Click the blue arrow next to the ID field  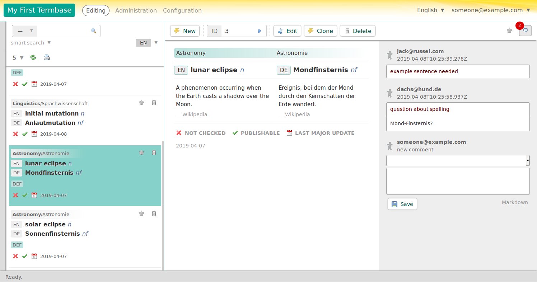[x=260, y=31]
